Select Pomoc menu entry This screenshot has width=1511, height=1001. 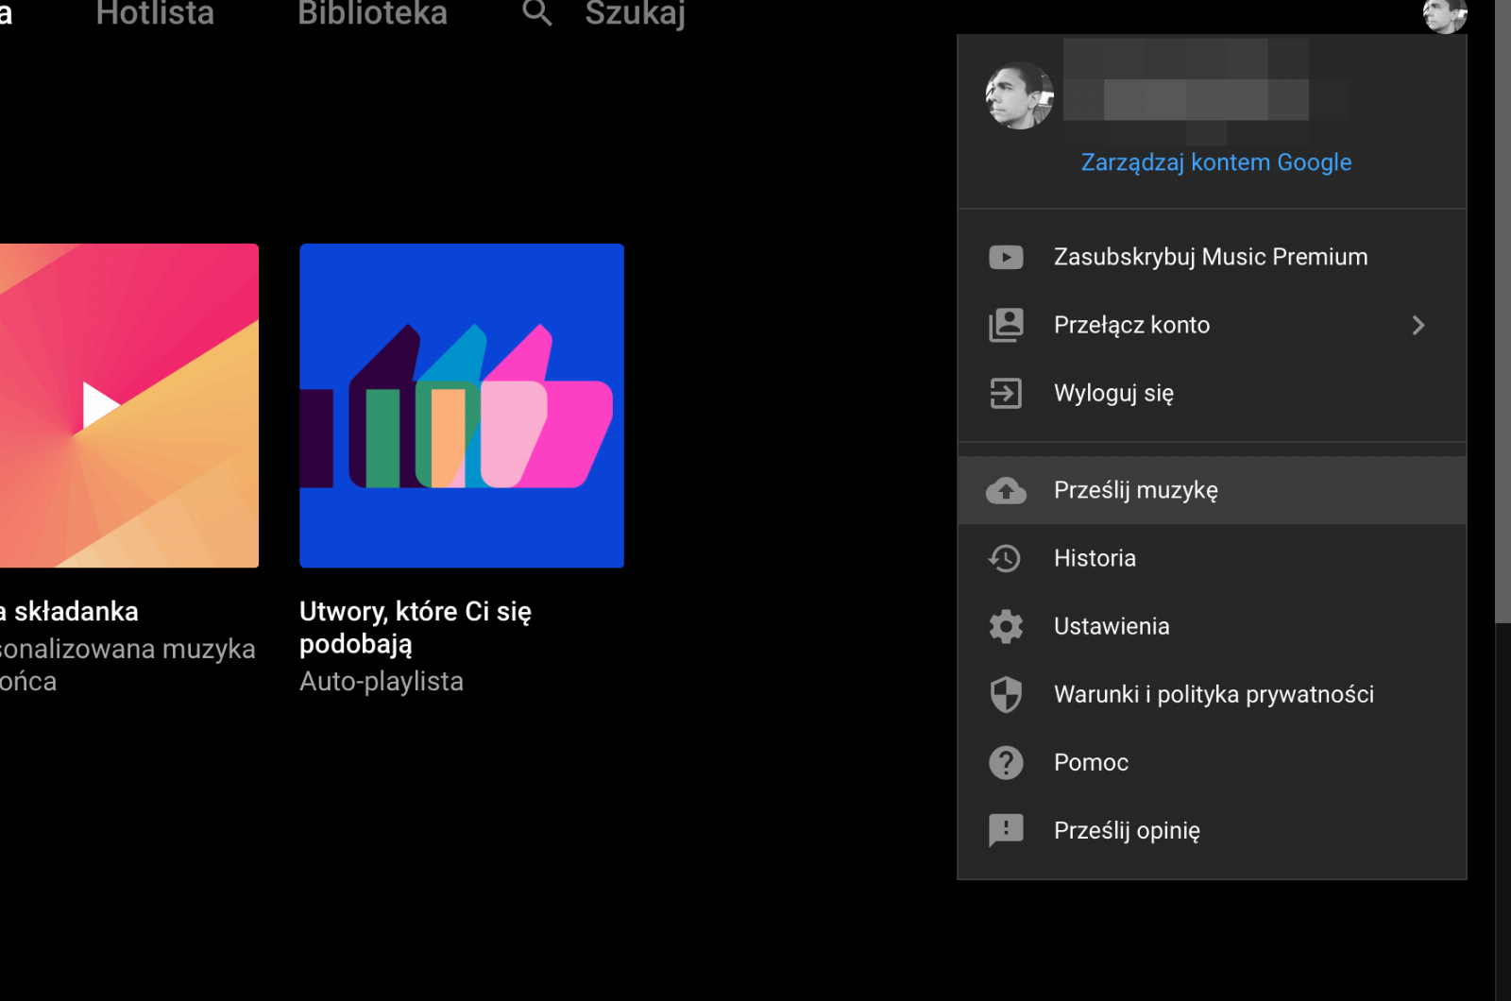pos(1212,762)
